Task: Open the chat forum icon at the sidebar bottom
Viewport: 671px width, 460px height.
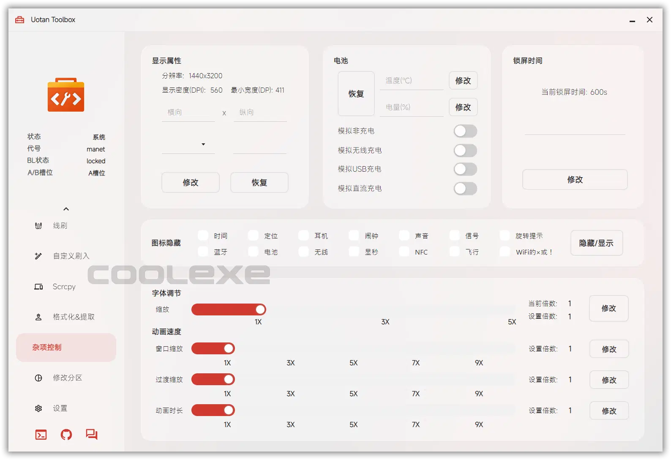Action: coord(92,434)
